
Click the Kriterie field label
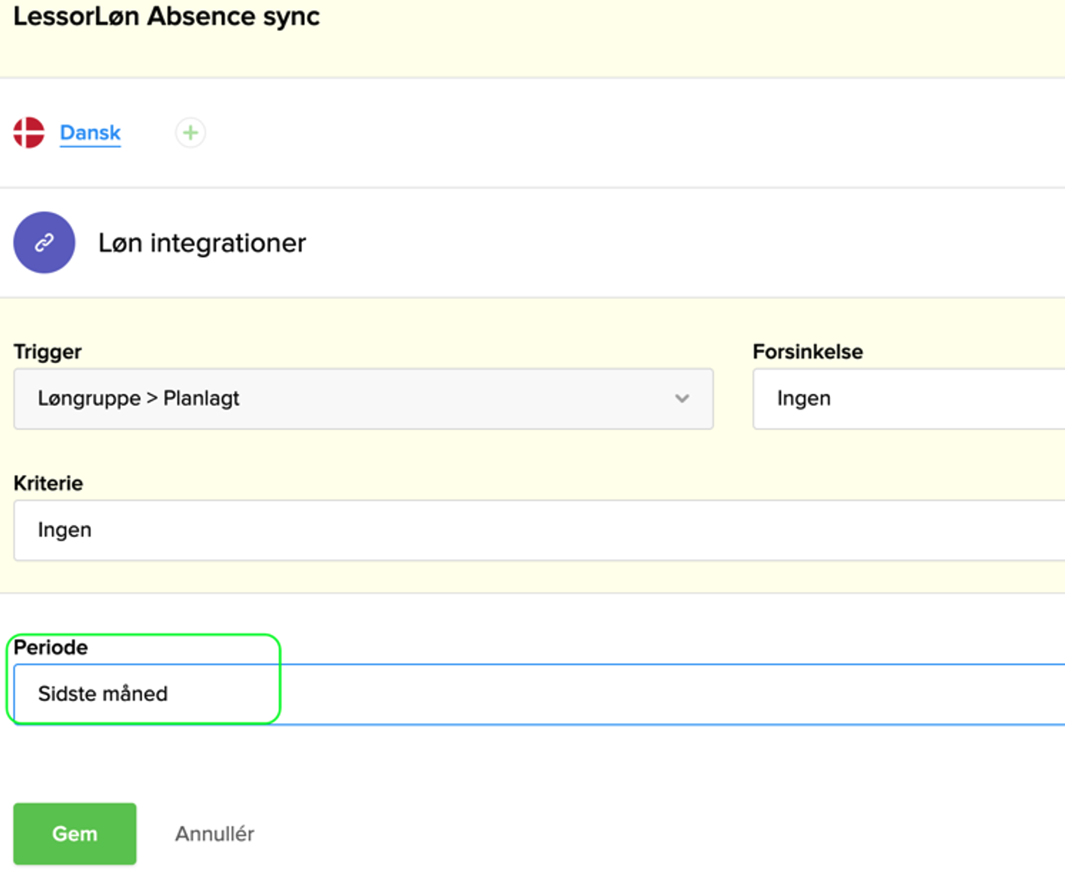tap(48, 483)
